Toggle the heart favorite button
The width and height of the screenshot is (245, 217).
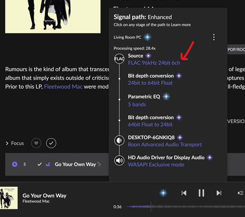pyautogui.click(x=36, y=143)
